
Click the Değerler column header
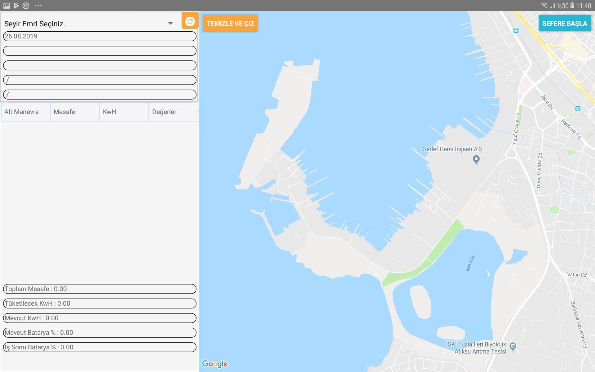pyautogui.click(x=173, y=112)
